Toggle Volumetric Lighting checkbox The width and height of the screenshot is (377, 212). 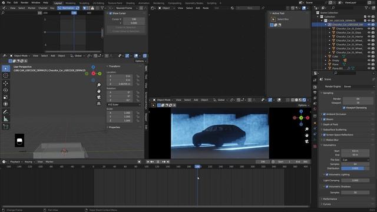(x=327, y=174)
